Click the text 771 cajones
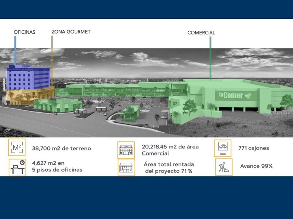The height and width of the screenshot is (219, 293). coord(254,148)
